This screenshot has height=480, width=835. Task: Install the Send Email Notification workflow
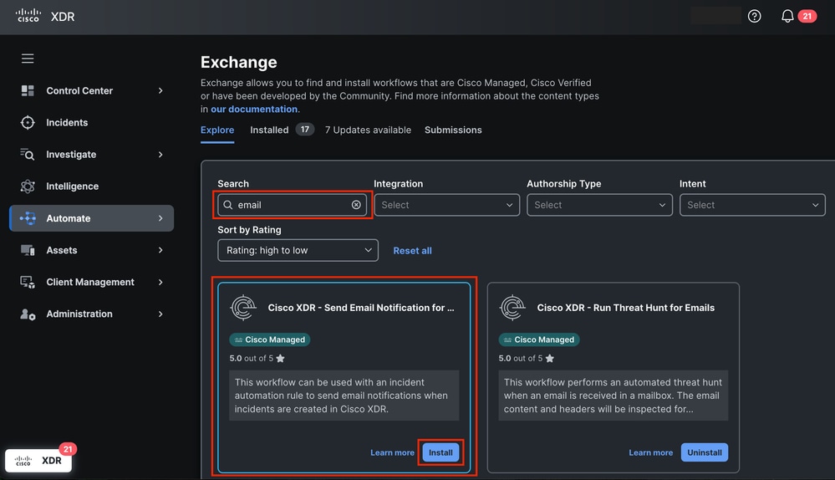(441, 452)
